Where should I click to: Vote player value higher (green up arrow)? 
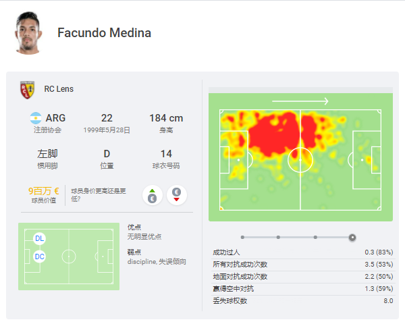coord(153,195)
